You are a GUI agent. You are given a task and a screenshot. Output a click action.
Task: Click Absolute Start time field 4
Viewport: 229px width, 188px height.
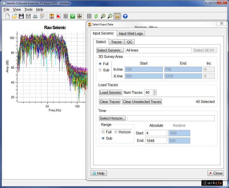(156, 133)
